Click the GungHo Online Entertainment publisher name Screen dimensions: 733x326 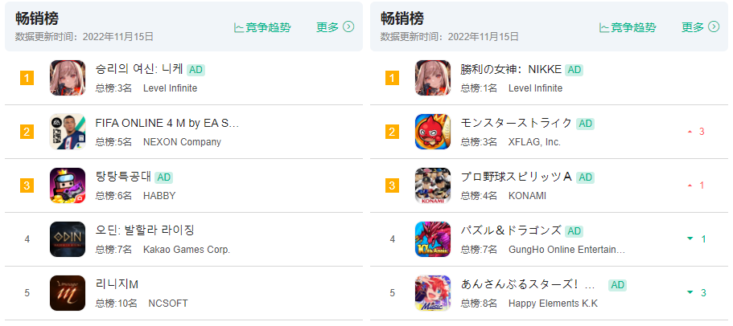(x=566, y=250)
